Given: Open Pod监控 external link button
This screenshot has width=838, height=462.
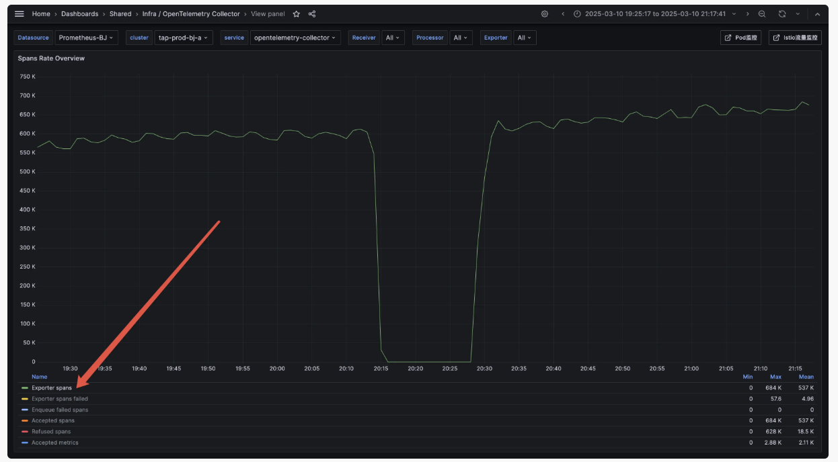Looking at the screenshot, I should pos(741,38).
